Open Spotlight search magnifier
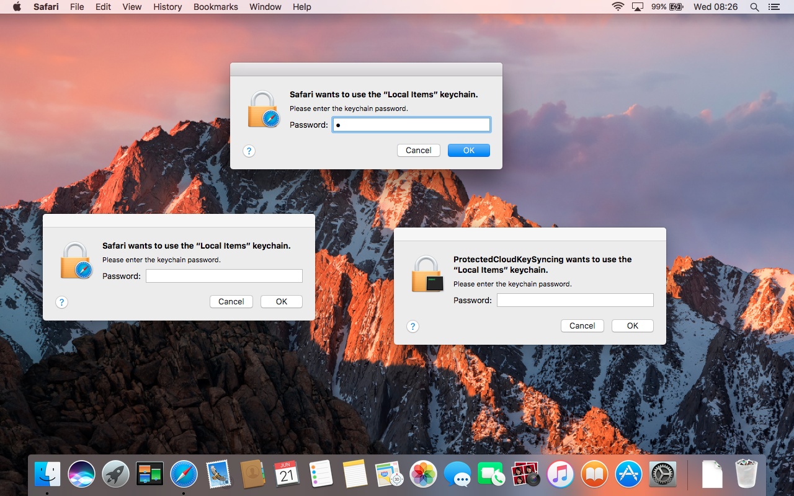Screen dimensions: 794x496 click(754, 7)
